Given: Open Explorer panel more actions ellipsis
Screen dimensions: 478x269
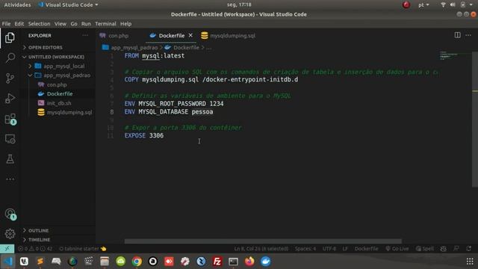Looking at the screenshot, I should [x=85, y=35].
